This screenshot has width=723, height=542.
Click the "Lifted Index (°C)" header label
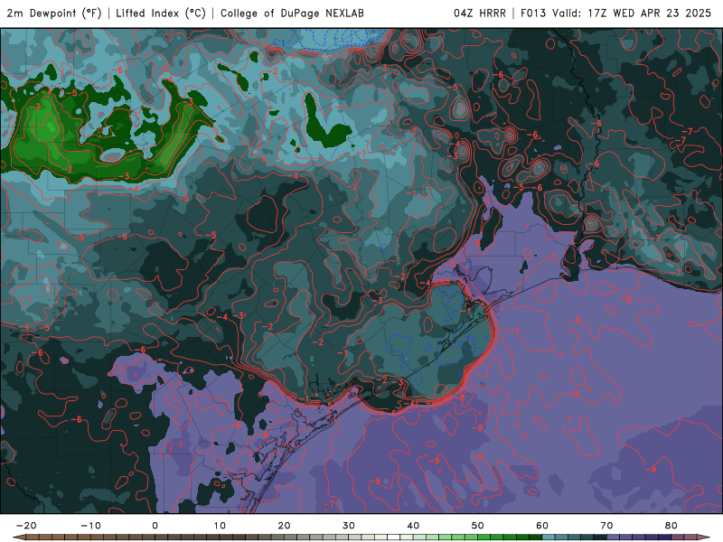(x=161, y=13)
